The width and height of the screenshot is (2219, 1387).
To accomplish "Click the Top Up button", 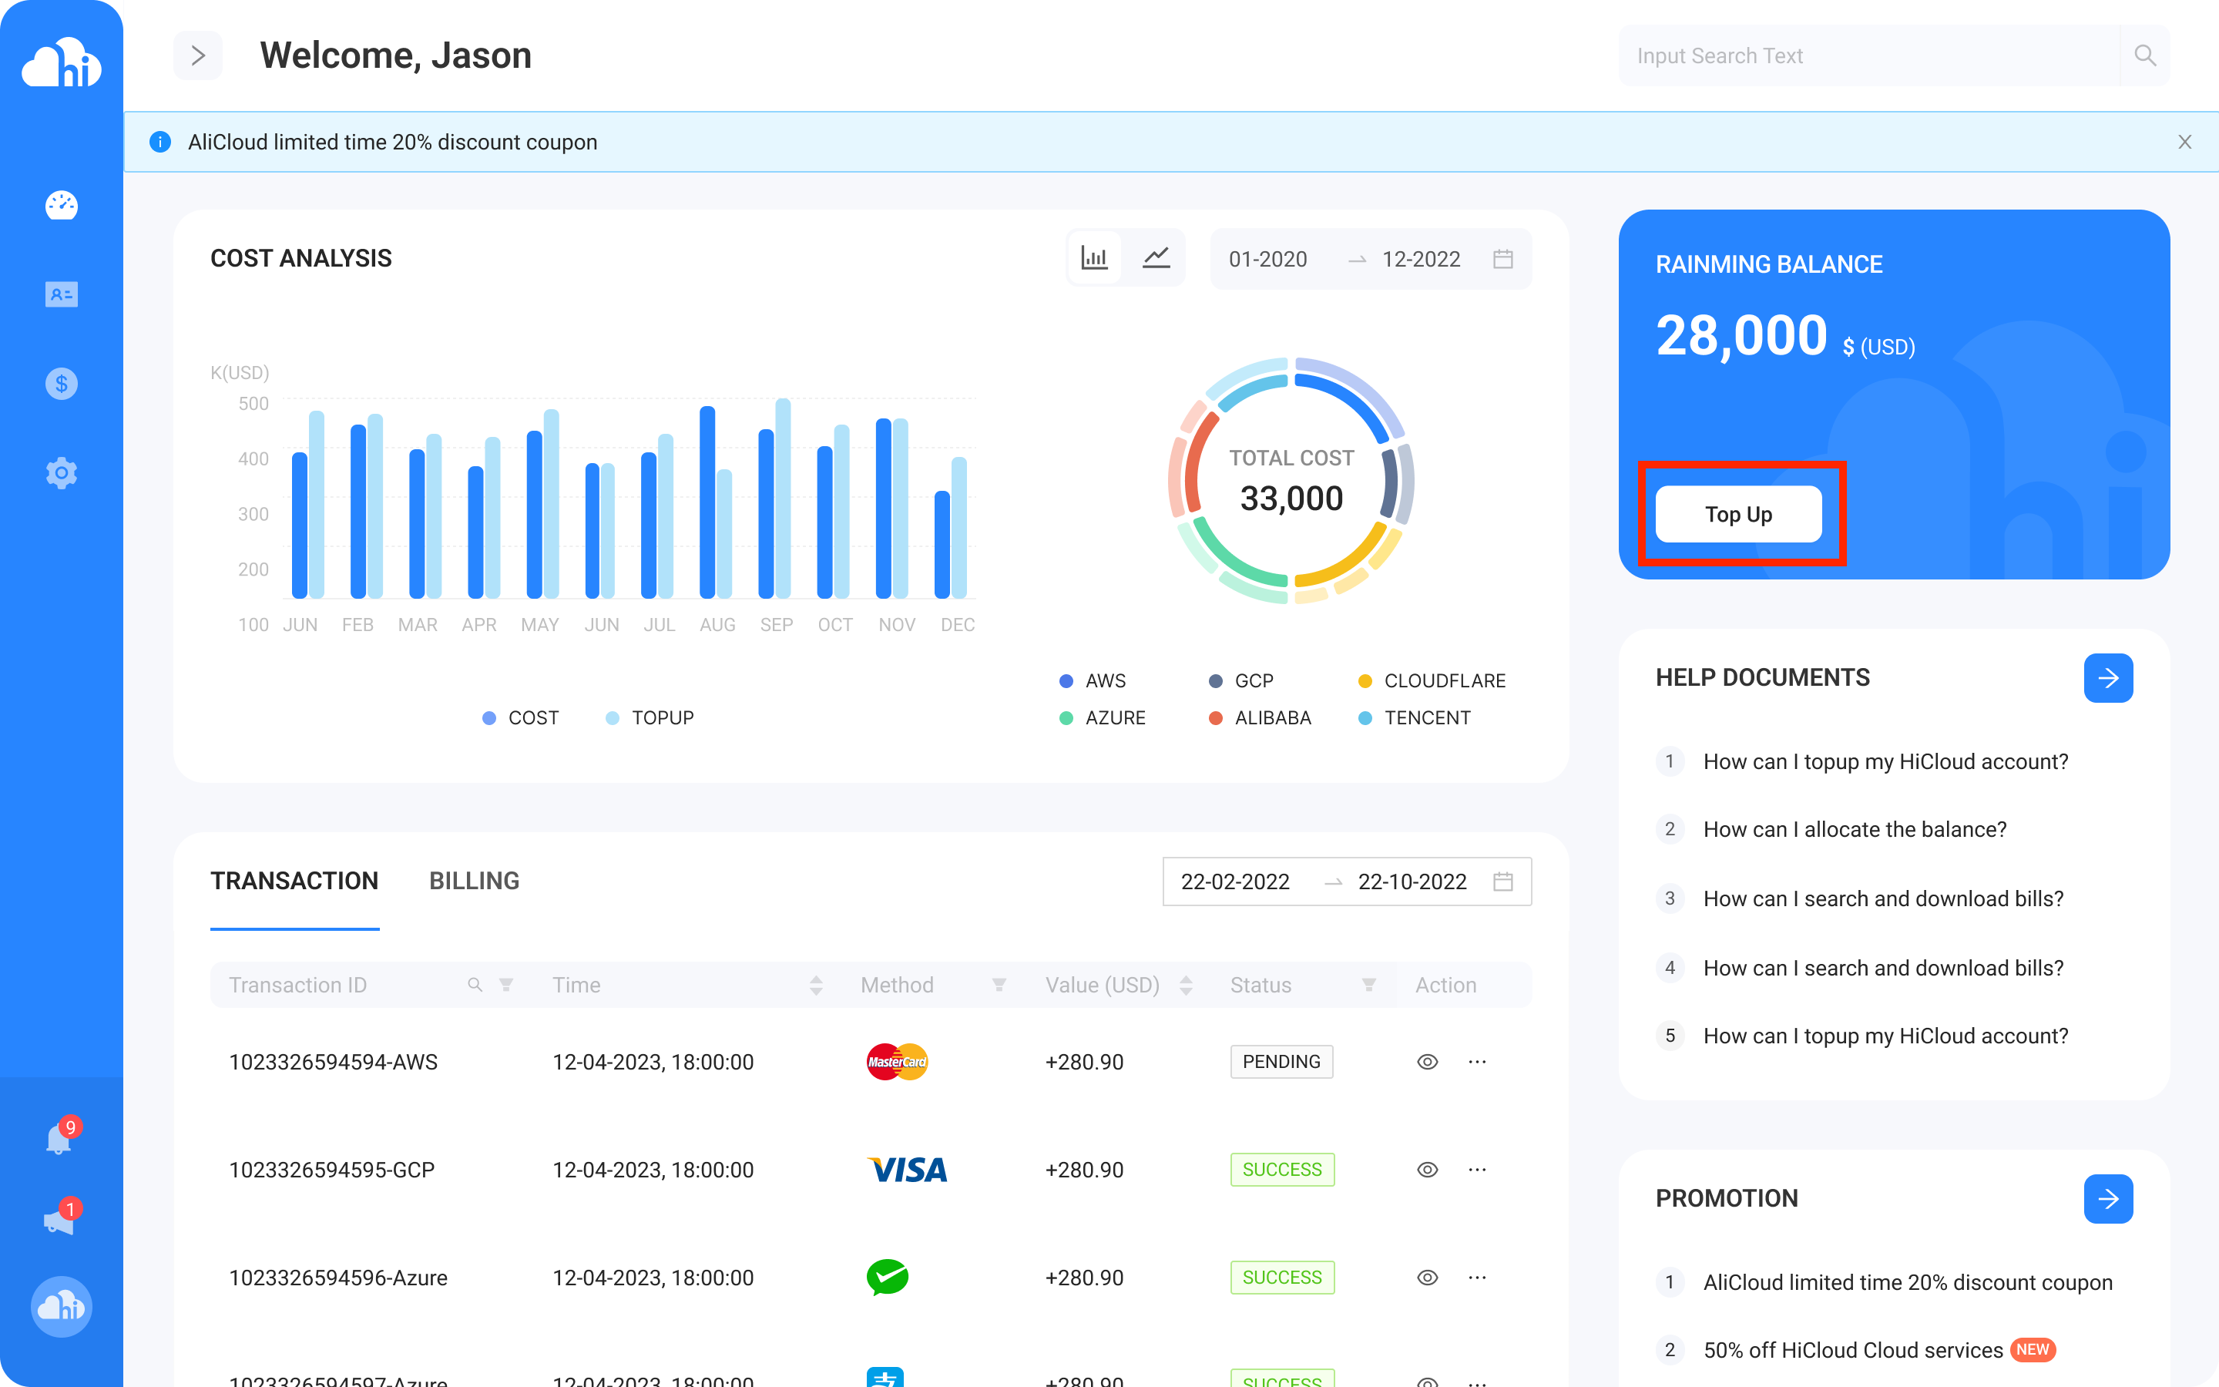I will click(1738, 515).
